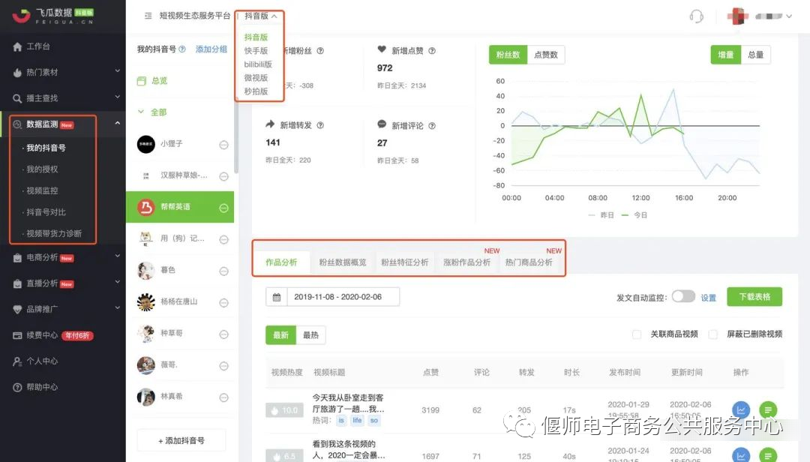
Task: Click the more icon beside 小狸子
Action: coord(223,145)
